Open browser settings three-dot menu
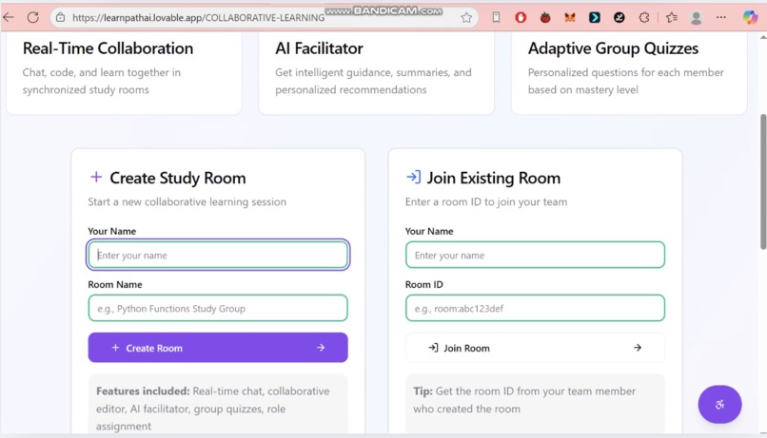The height and width of the screenshot is (438, 767). 721,18
